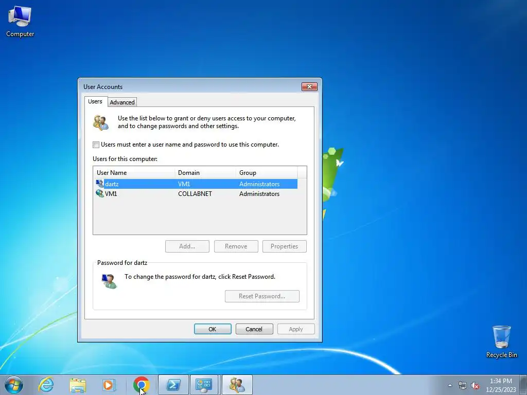This screenshot has width=527, height=395.
Task: Click the COLLABNET domain cell
Action: click(195, 194)
